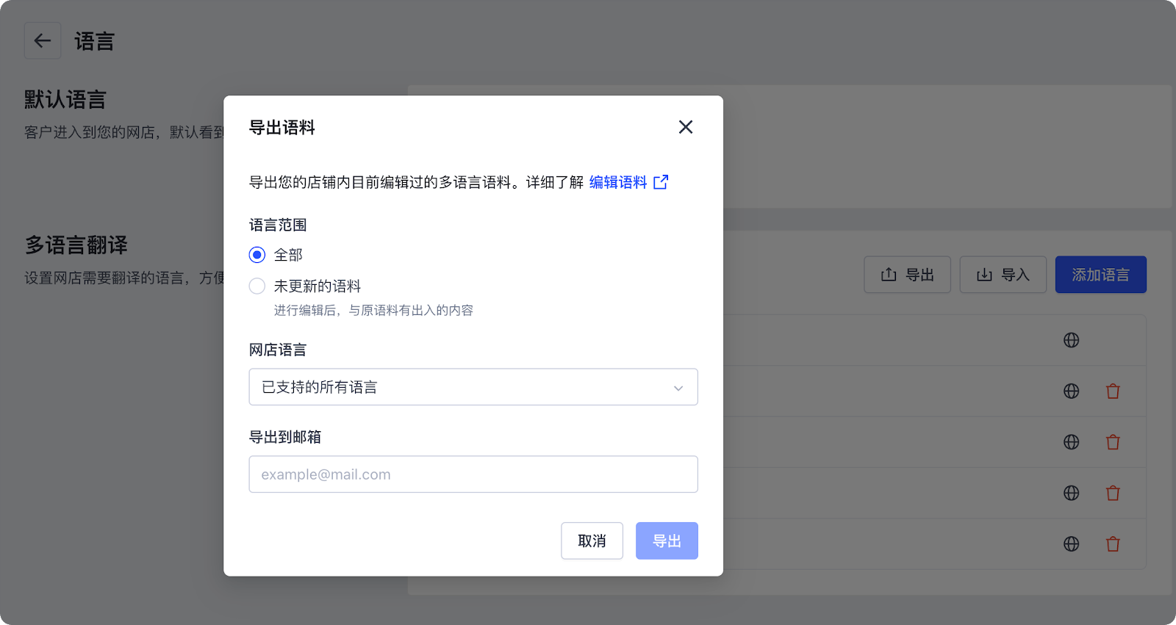The height and width of the screenshot is (625, 1176).
Task: Focus the 导出到邮箱 email input field
Action: 473,474
